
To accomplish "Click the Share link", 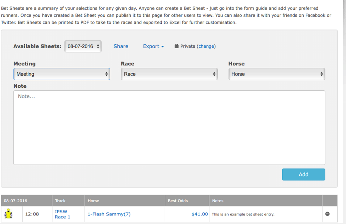I will pyautogui.click(x=121, y=46).
